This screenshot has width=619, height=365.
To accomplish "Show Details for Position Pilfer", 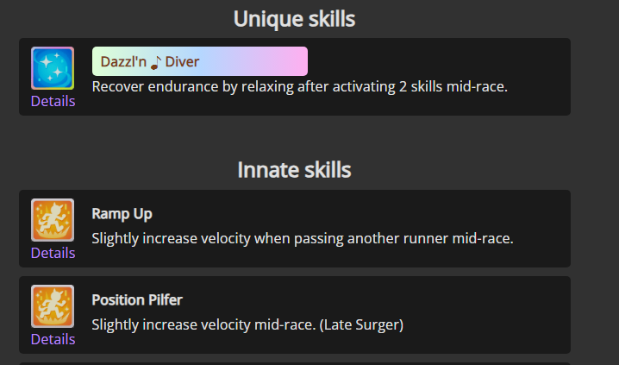I will coord(53,339).
